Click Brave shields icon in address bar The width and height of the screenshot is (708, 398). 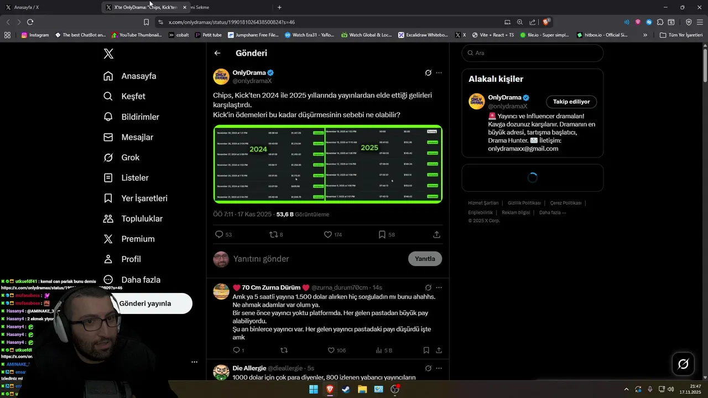point(546,22)
